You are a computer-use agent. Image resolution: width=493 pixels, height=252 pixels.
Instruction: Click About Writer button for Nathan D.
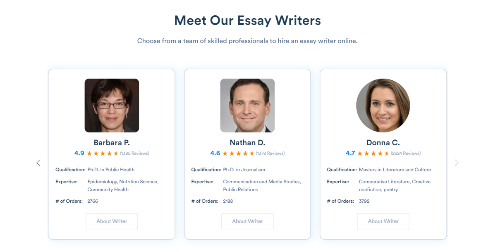[247, 221]
